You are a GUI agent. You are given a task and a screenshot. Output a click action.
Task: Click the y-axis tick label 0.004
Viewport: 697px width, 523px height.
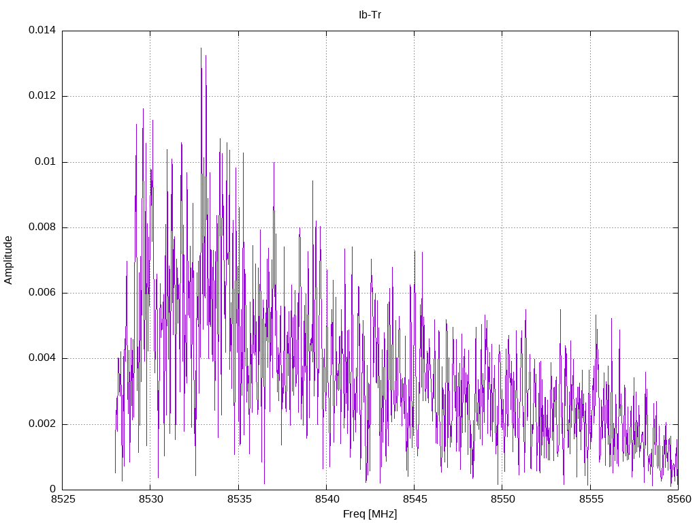point(42,358)
